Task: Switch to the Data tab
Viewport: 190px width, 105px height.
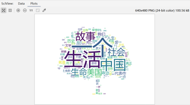Action: click(x=21, y=4)
